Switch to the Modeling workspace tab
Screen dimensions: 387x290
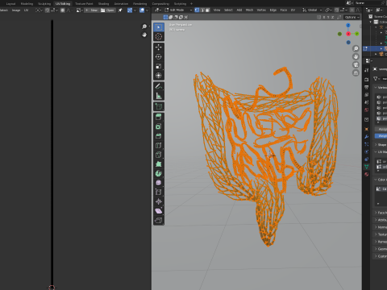click(x=27, y=4)
